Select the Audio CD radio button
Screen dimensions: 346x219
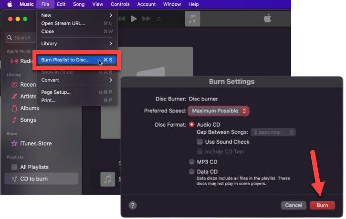click(192, 124)
